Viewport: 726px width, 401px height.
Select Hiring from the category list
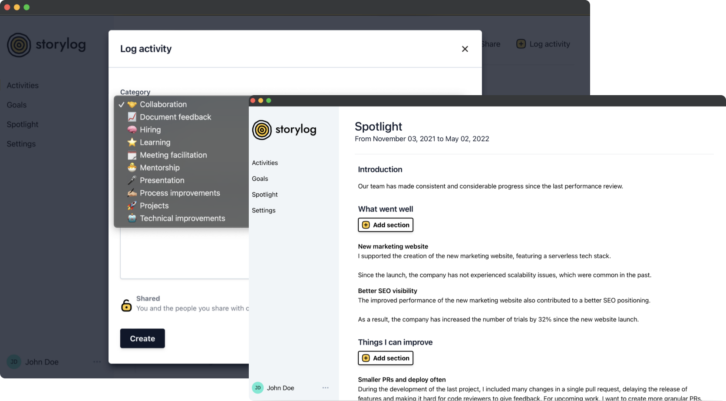point(151,129)
